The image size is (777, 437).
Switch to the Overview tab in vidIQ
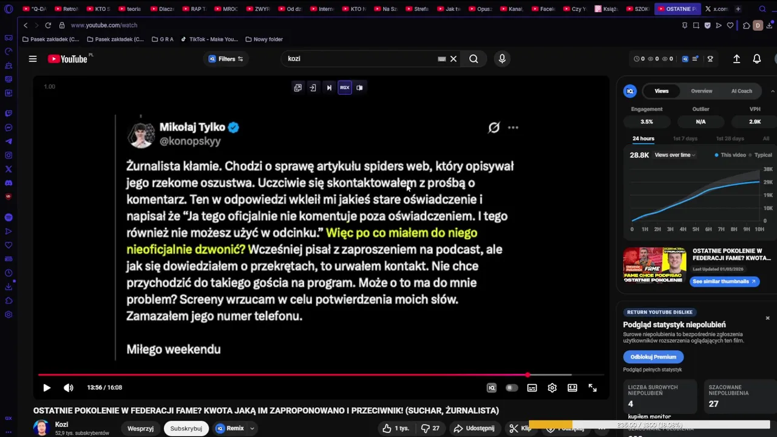click(x=701, y=91)
